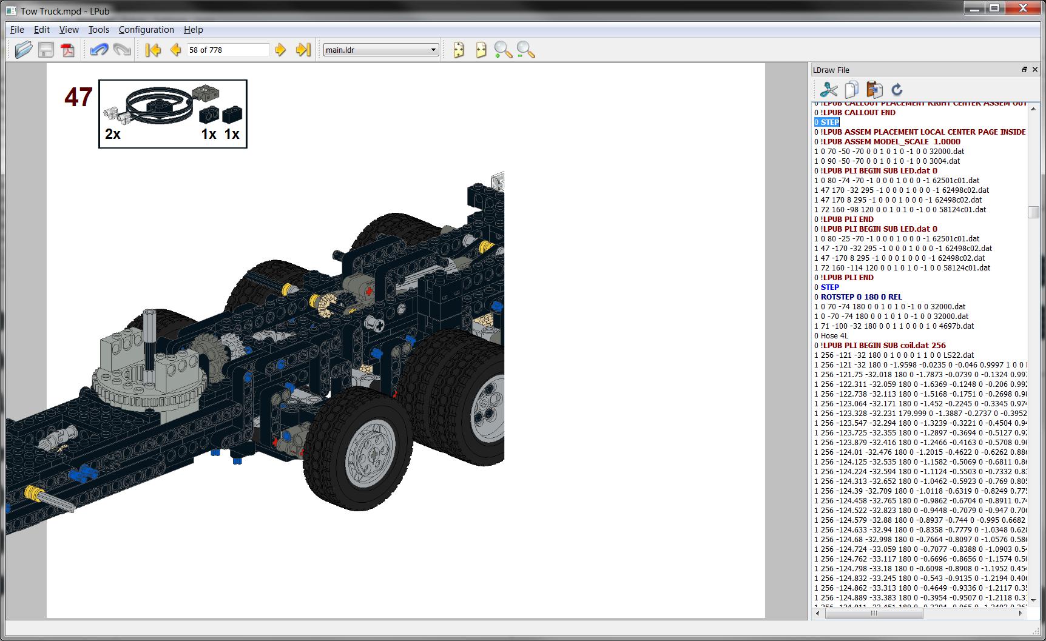
Task: Open the Tools menu
Action: pos(98,30)
